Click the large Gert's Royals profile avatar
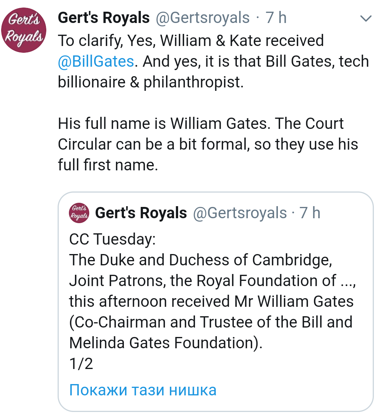The image size is (375, 418). click(x=24, y=29)
